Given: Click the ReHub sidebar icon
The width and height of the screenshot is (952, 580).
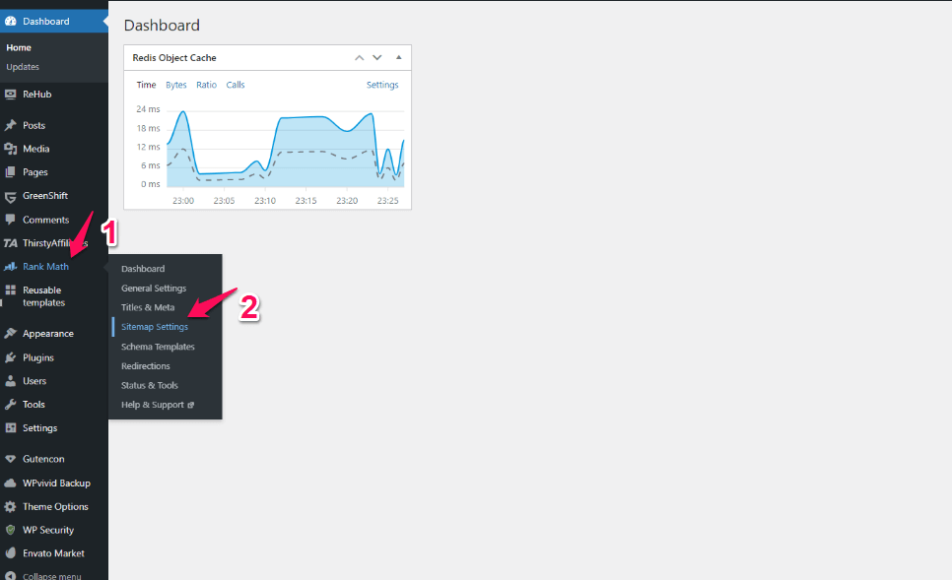Looking at the screenshot, I should click(x=10, y=94).
